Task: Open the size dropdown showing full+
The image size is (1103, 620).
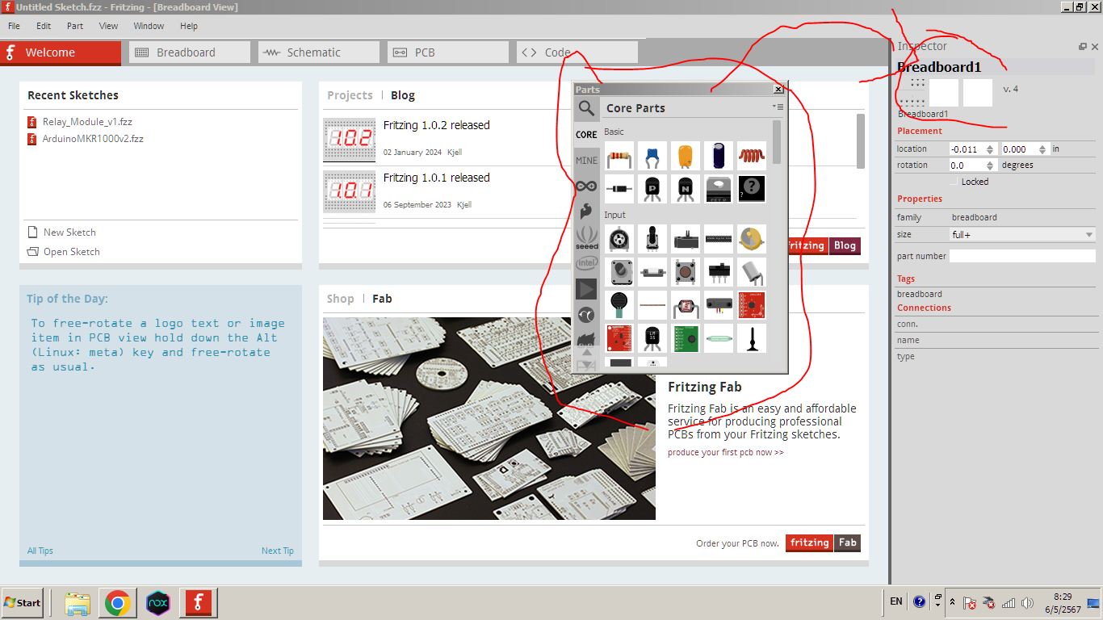Action: pos(1022,235)
